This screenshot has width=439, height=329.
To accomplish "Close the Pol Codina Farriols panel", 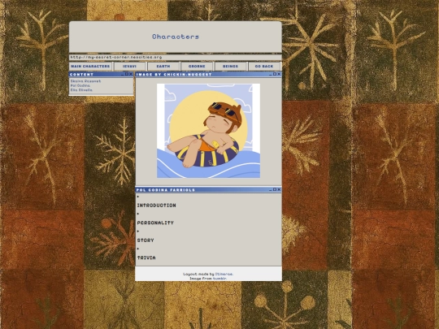I will 279,189.
